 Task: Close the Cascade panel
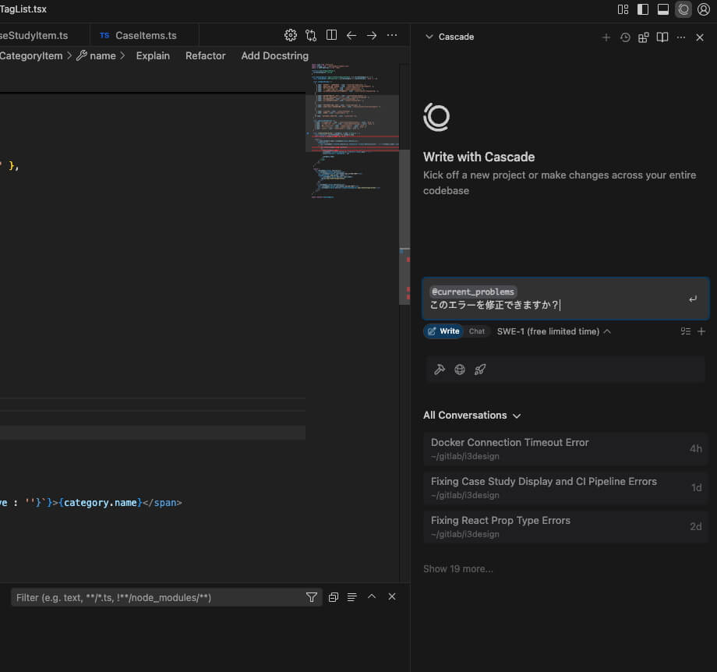click(700, 37)
